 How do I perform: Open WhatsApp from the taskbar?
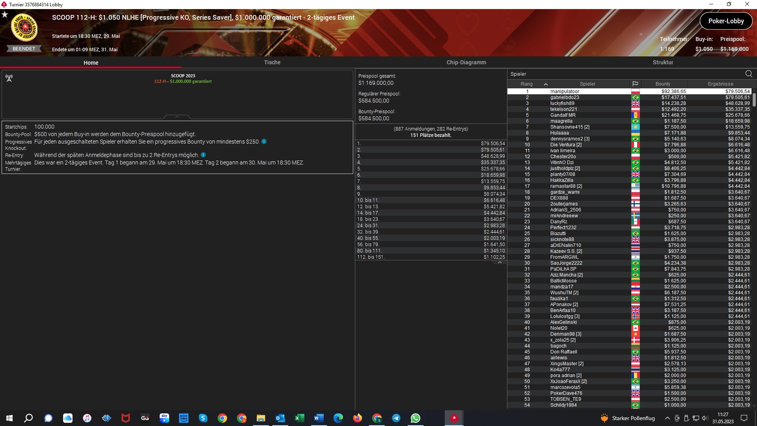[x=416, y=418]
